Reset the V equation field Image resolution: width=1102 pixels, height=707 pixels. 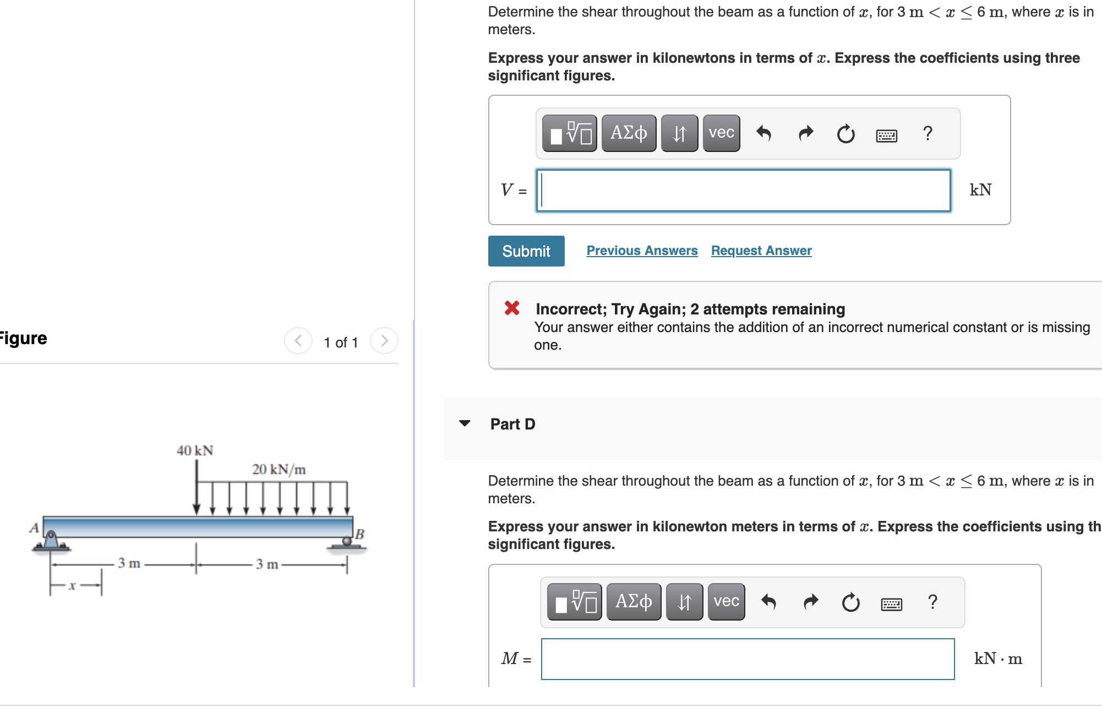[x=846, y=133]
